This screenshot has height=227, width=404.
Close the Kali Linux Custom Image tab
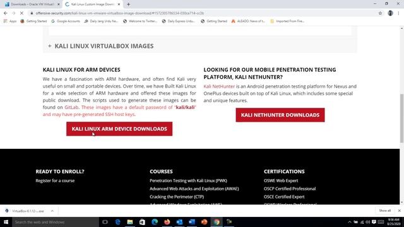pos(119,4)
